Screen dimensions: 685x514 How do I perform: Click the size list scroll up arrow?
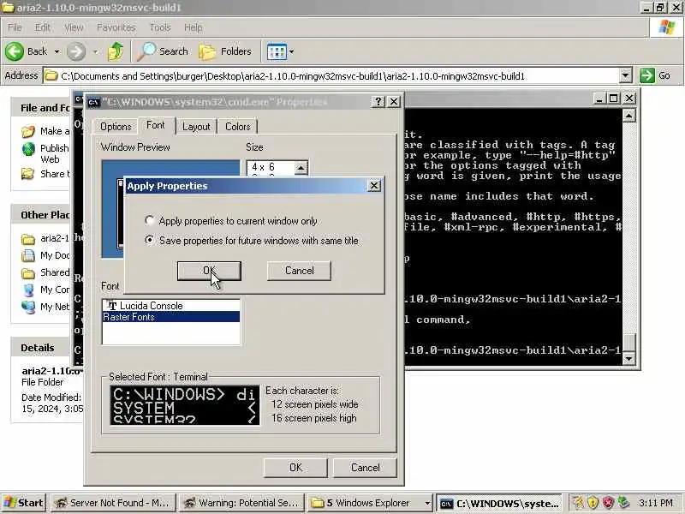301,168
